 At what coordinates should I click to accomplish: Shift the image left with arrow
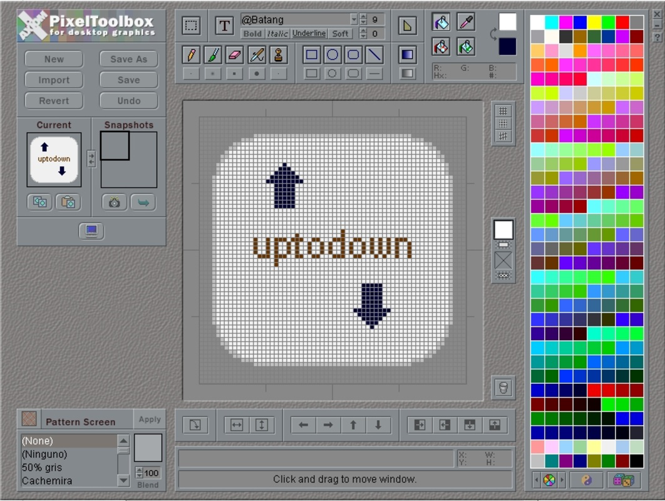point(303,425)
